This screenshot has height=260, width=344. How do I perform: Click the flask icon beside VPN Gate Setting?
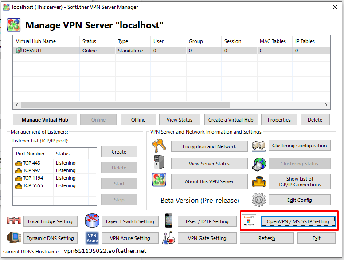168,238
